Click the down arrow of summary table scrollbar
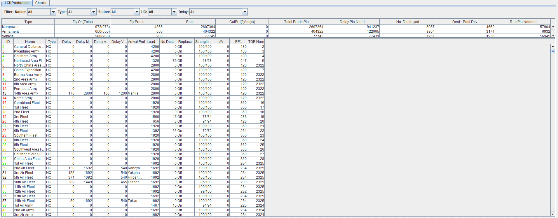This screenshot has width=558, height=218. 553,36
